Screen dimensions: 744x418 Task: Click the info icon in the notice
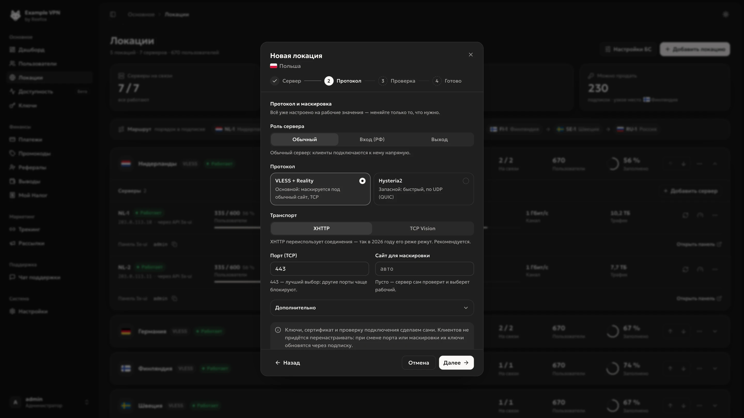pos(278,330)
